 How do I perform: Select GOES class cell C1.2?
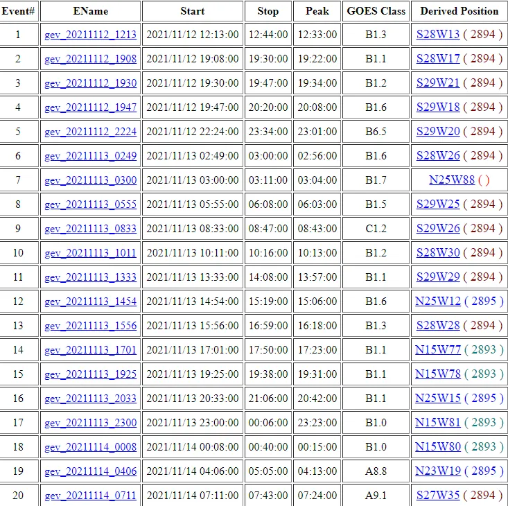point(376,229)
